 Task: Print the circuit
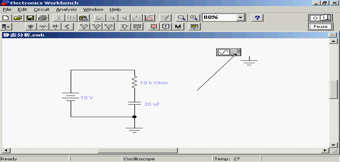pyautogui.click(x=42, y=17)
